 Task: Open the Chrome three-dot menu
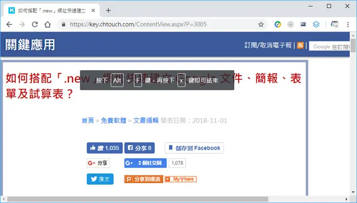click(x=348, y=24)
